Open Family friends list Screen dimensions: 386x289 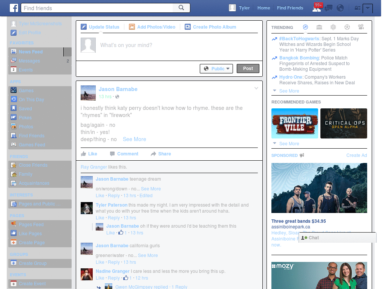point(40,174)
